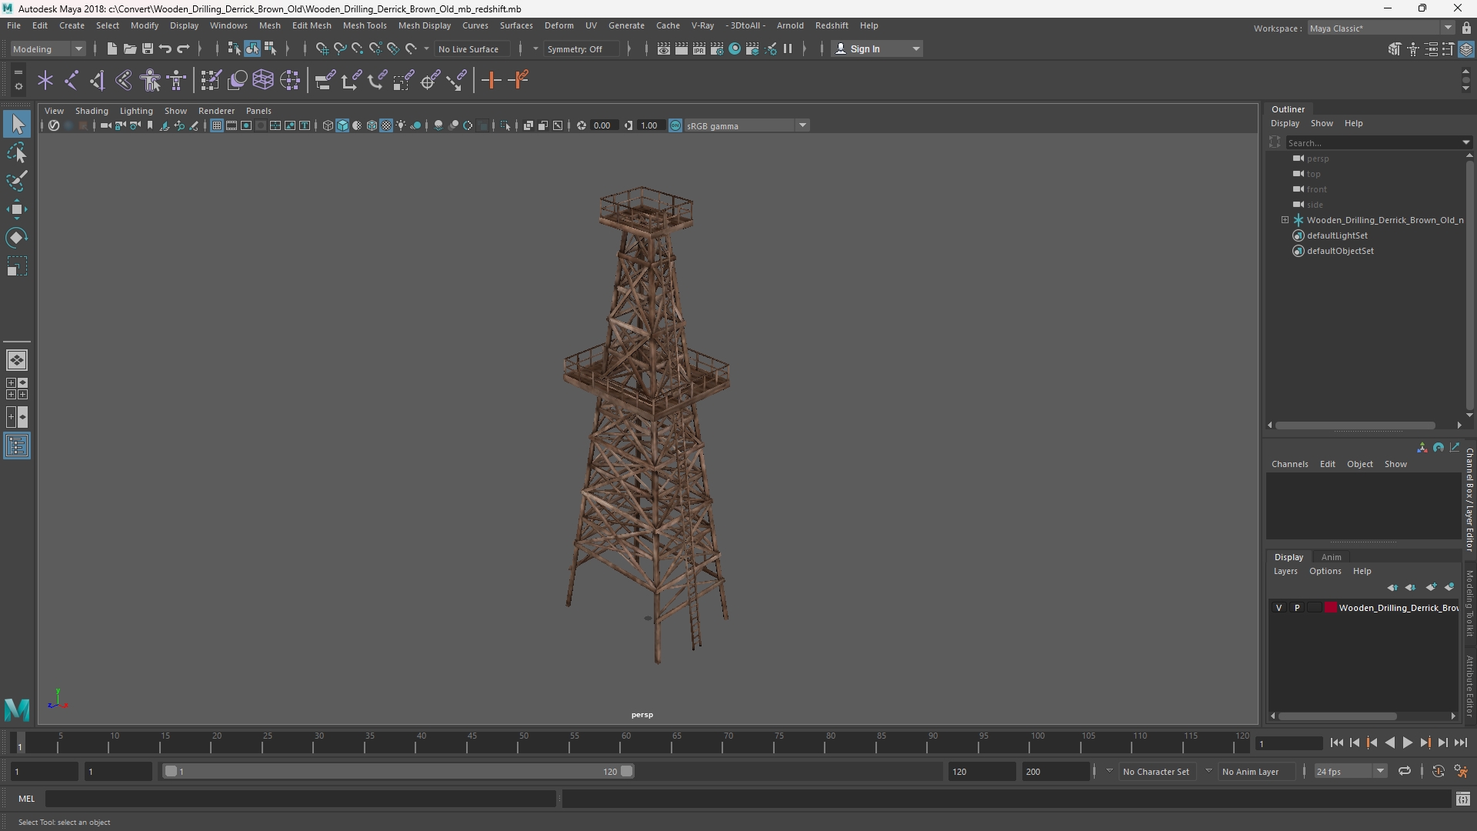Click the Save Scene icon
The height and width of the screenshot is (831, 1477).
147,48
